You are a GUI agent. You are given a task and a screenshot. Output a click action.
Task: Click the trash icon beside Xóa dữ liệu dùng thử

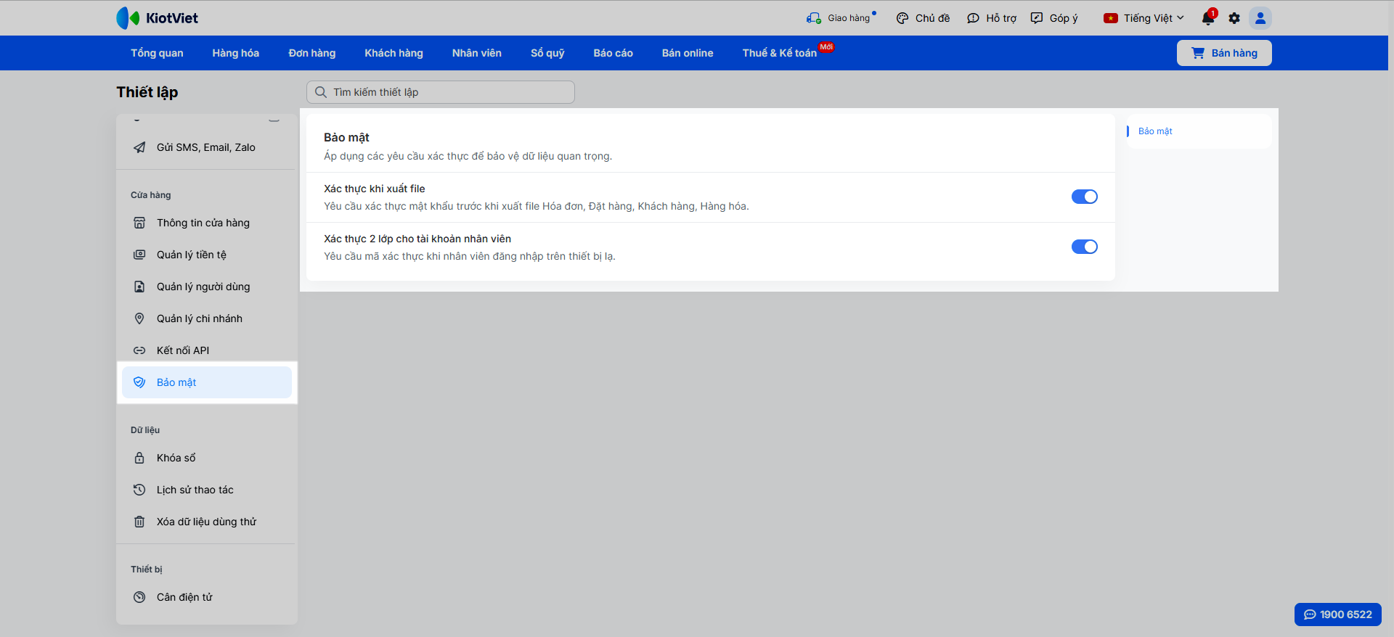coord(139,522)
